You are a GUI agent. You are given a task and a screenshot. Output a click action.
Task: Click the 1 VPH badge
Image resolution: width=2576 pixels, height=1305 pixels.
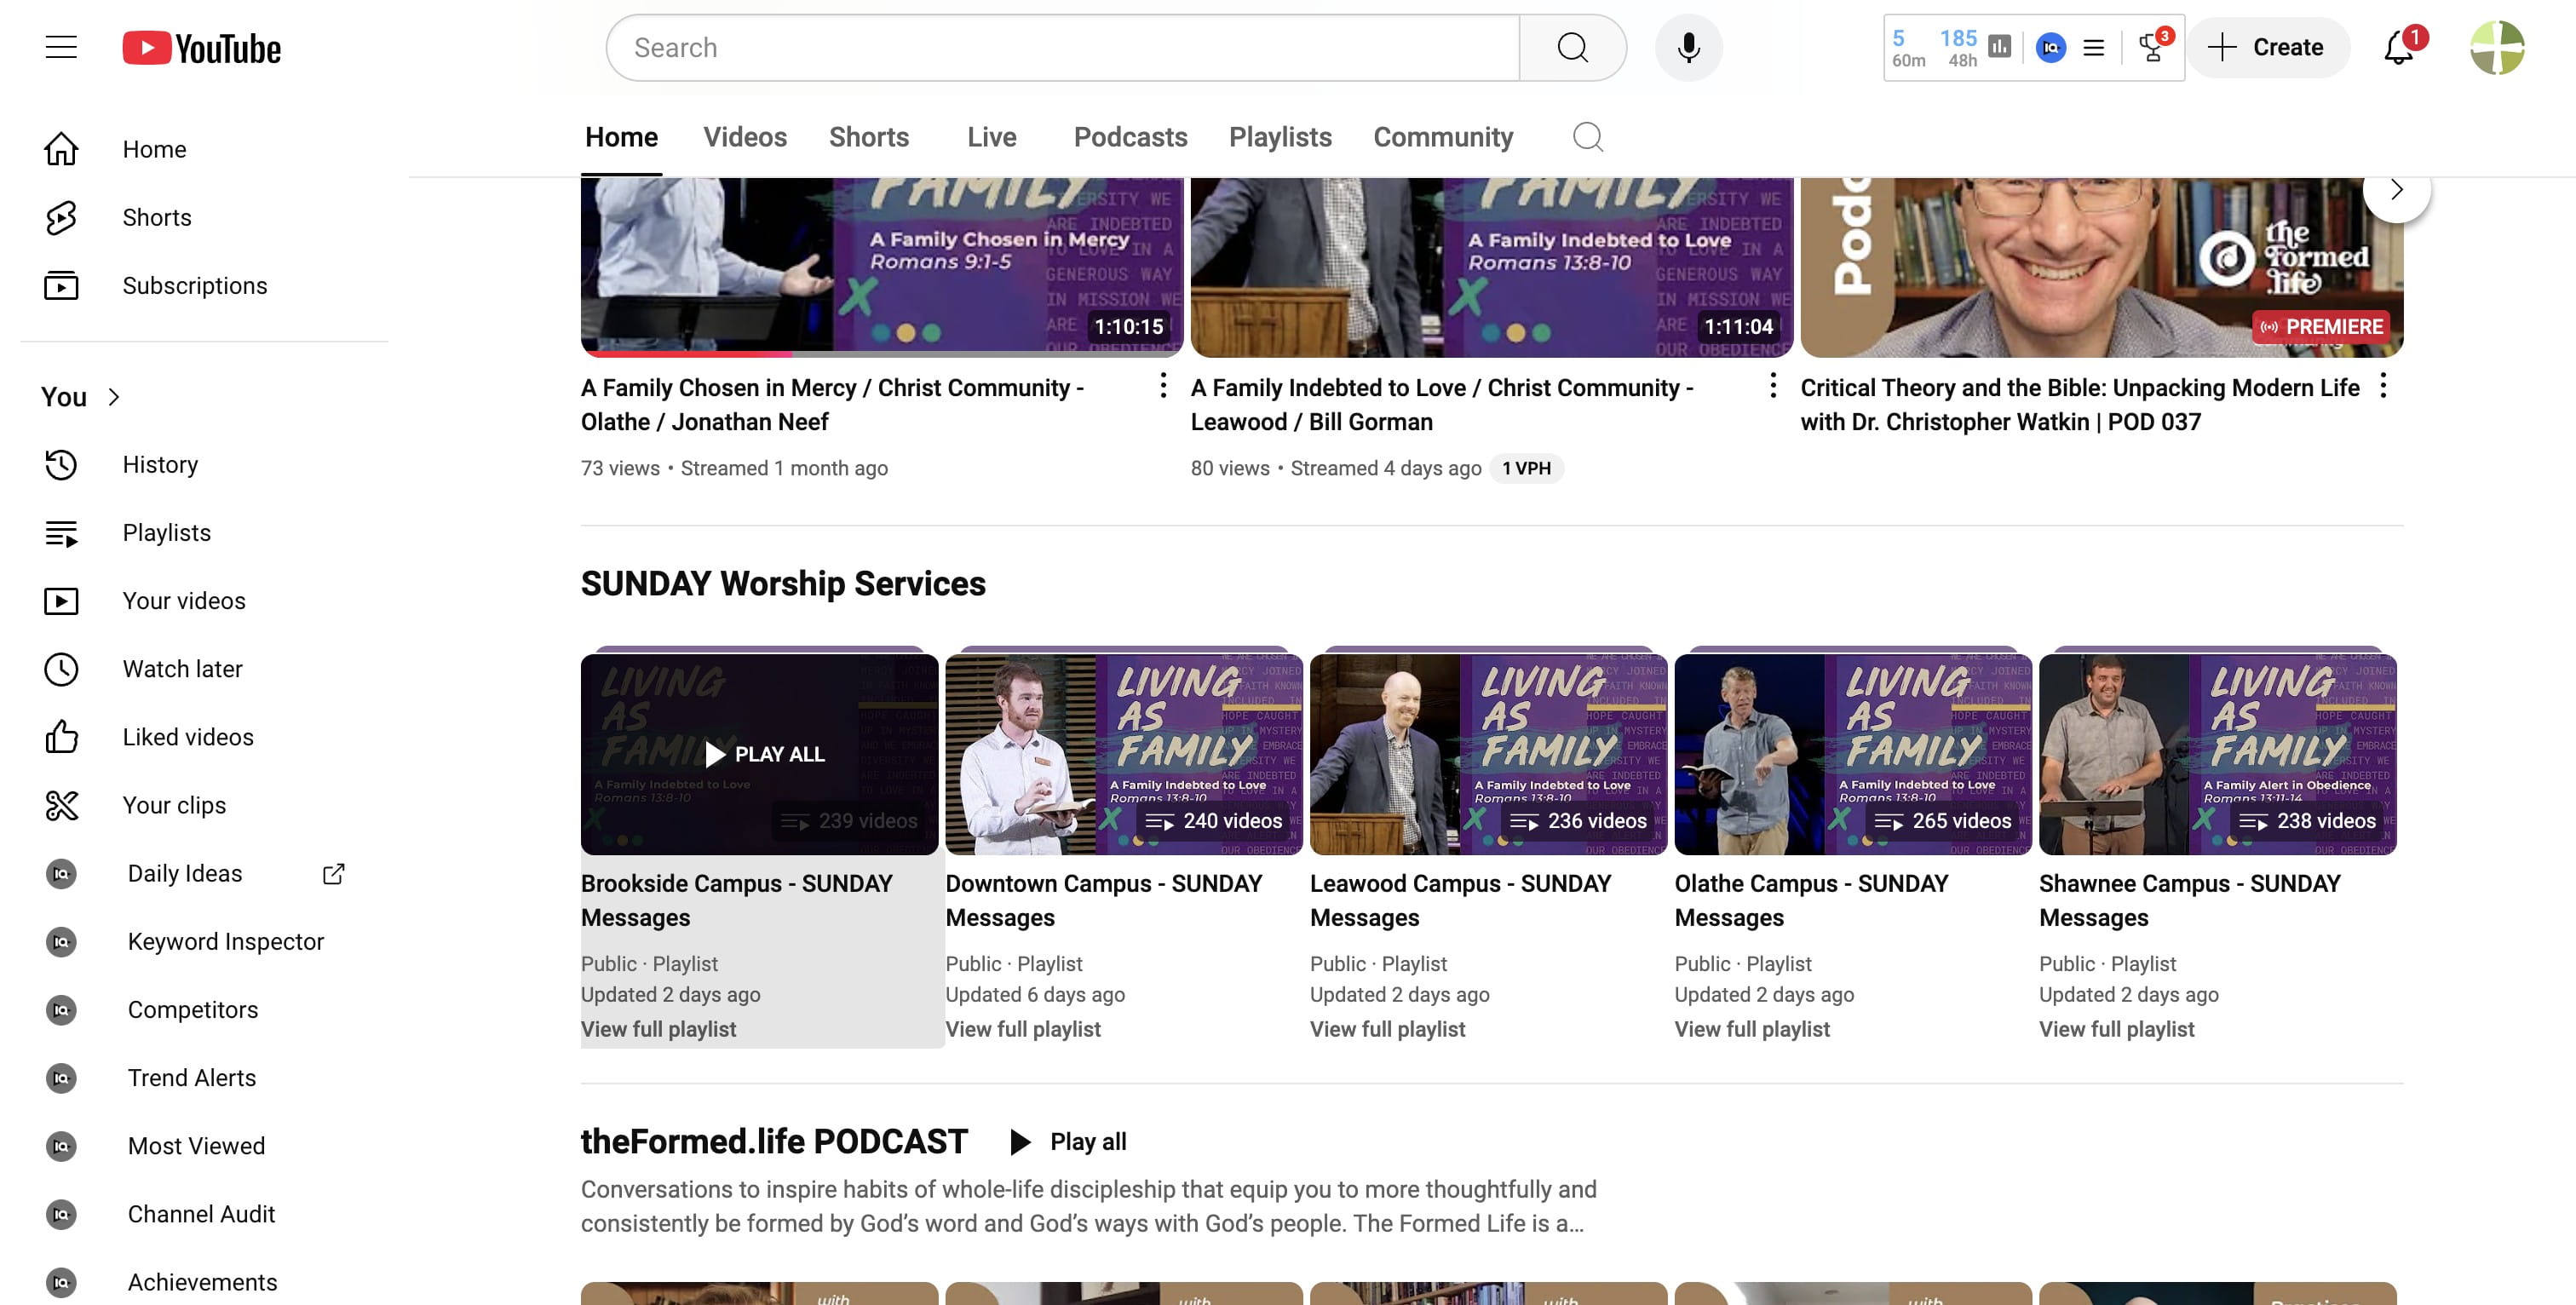(x=1526, y=468)
